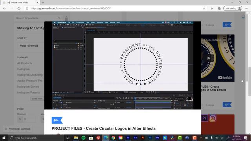Click the OneDrive cloud tray icon

pos(207,138)
